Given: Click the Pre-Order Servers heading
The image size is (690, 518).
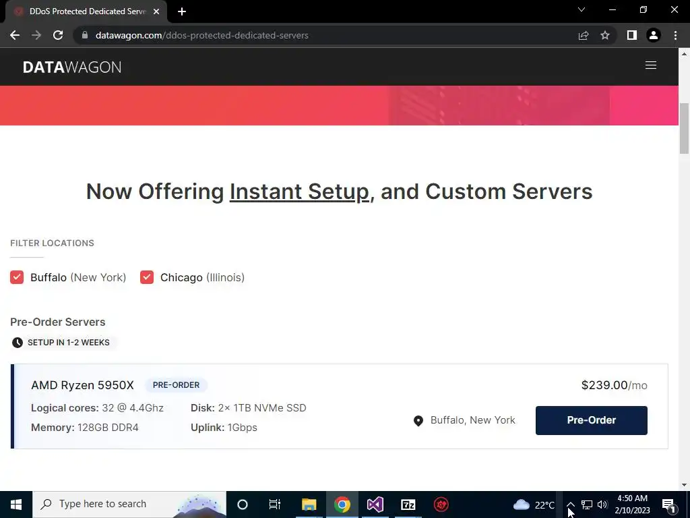Looking at the screenshot, I should 58,322.
